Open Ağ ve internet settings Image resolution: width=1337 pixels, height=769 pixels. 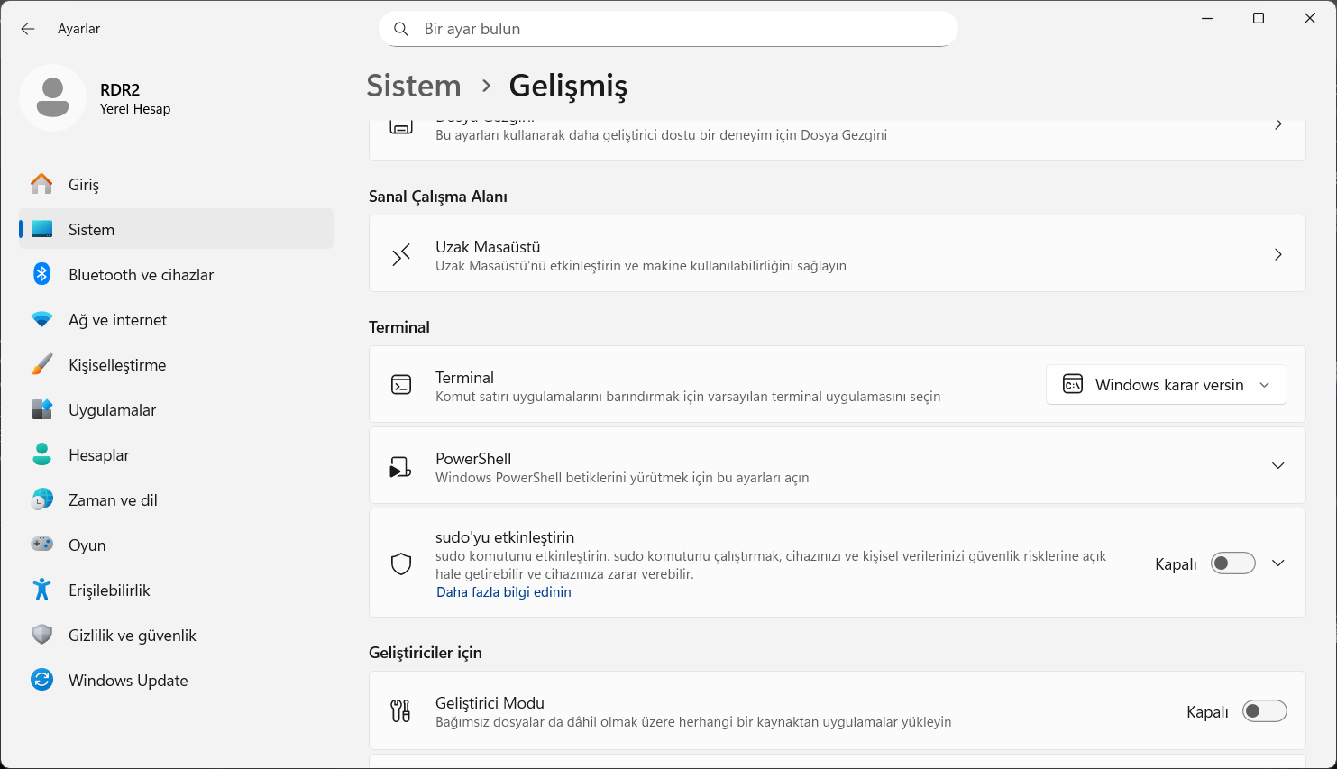[x=176, y=319]
